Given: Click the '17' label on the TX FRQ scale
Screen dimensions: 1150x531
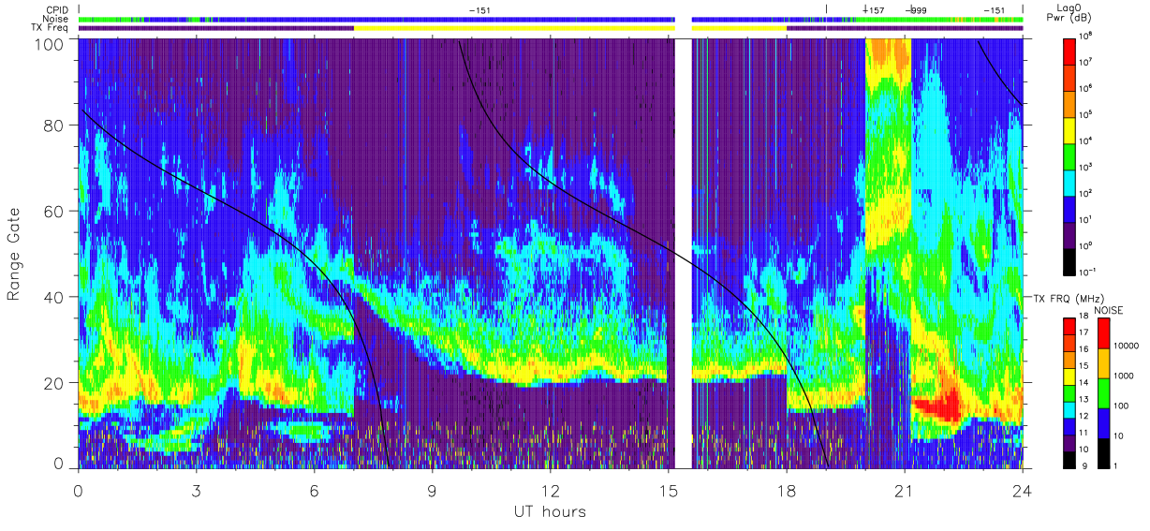Looking at the screenshot, I should coord(1084,333).
